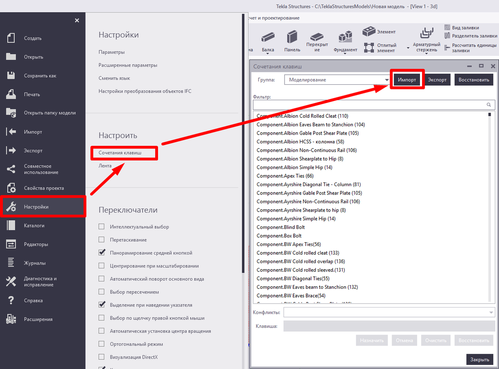Open the Конфликты dropdown

tap(389, 312)
